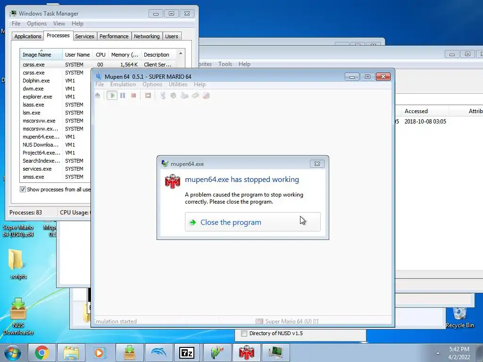The width and height of the screenshot is (483, 362).
Task: Open Mupen64 Utilities menu
Action: pos(178,84)
